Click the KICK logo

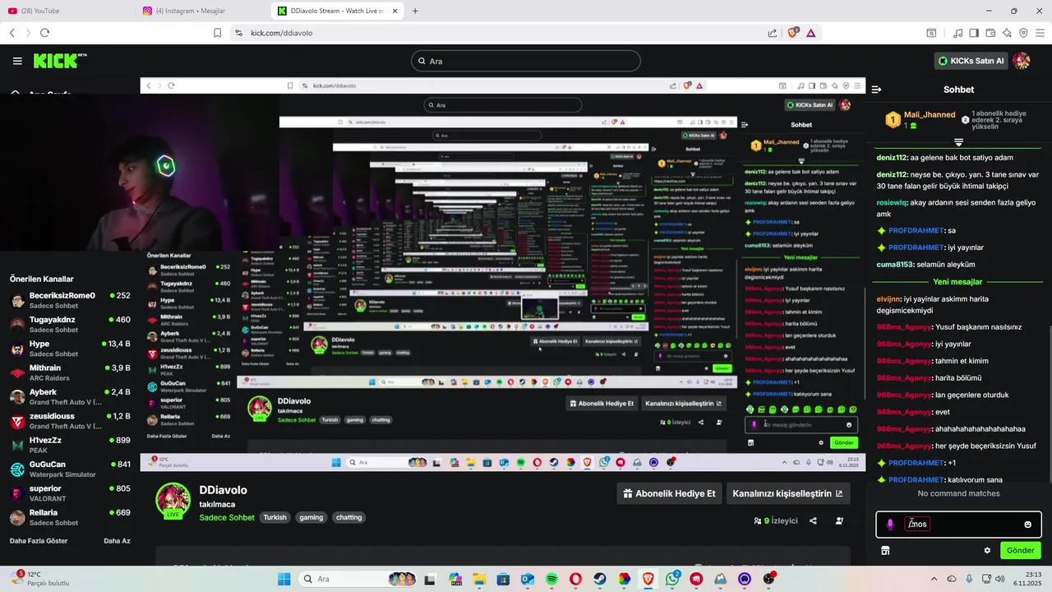[x=59, y=61]
